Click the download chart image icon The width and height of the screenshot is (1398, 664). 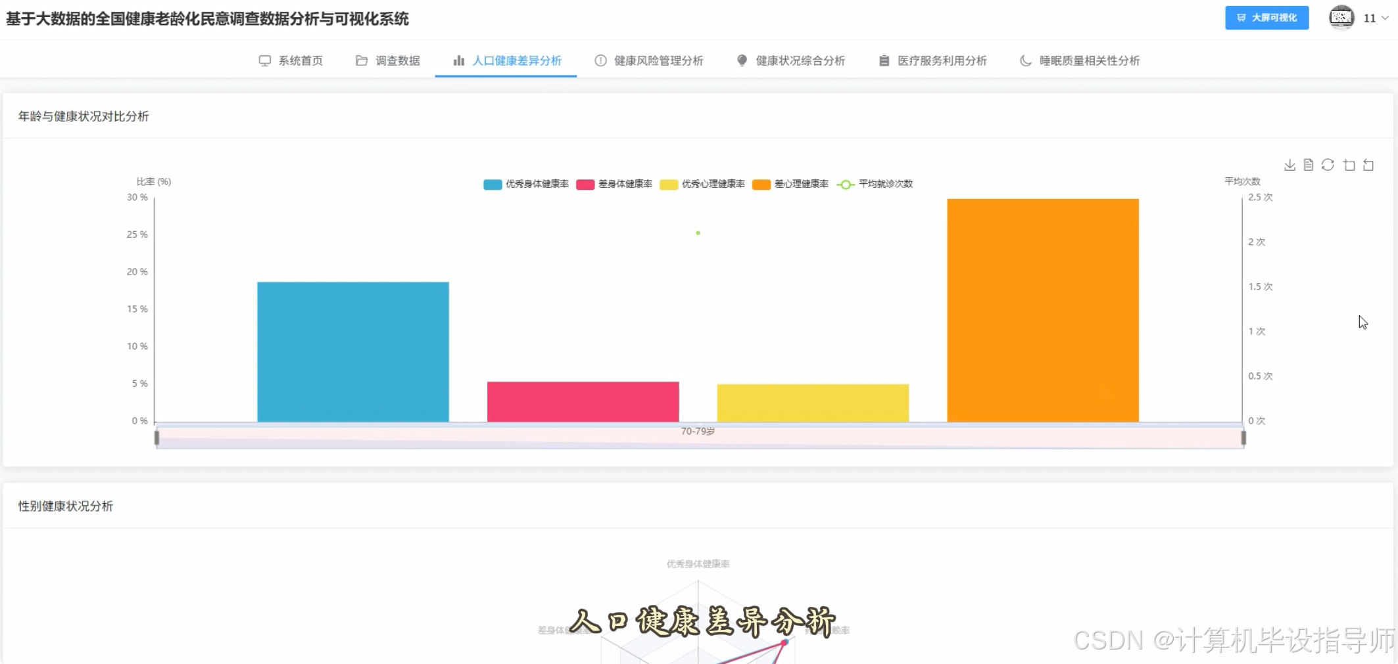[1290, 165]
